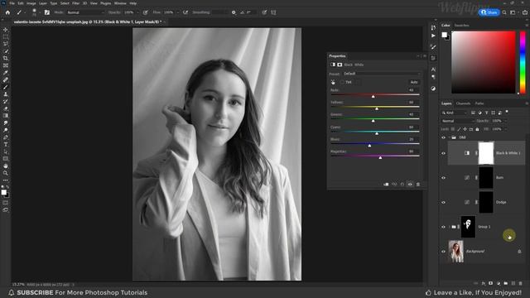The image size is (530, 298).
Task: Enable the Tint checkbox
Action: 342,82
